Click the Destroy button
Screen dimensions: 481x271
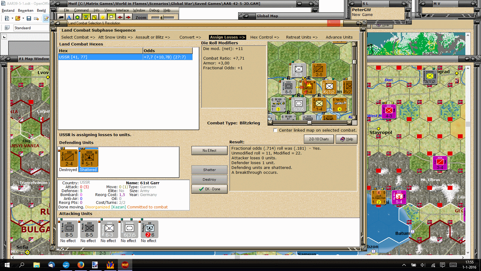point(209,179)
